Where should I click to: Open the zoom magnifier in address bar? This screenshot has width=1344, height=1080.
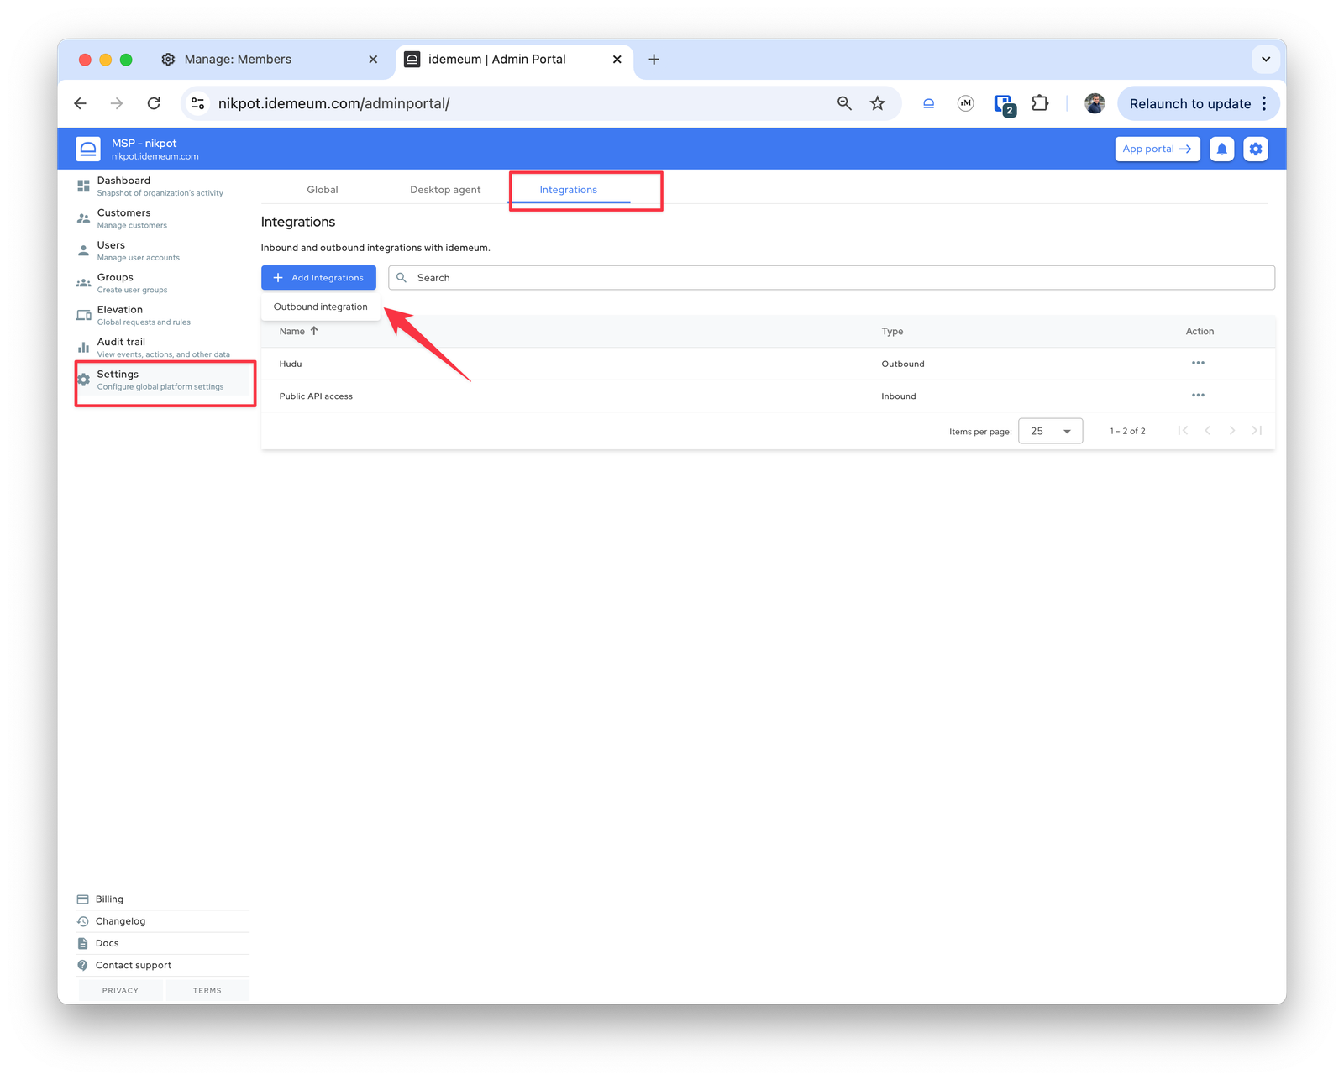point(844,103)
